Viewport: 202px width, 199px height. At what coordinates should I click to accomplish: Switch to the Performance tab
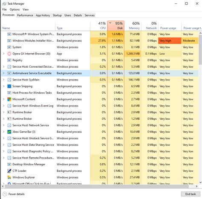[25, 15]
